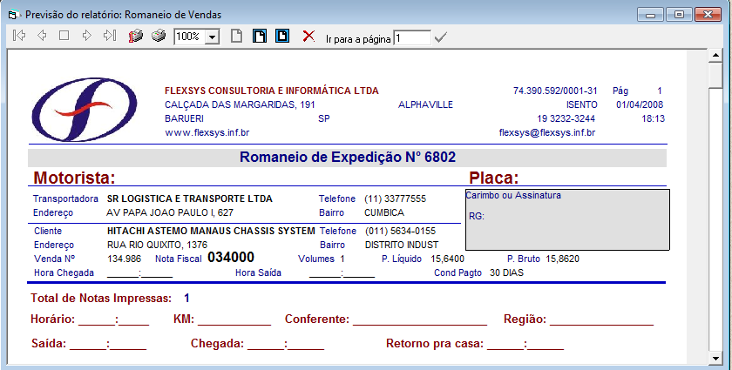Select the second blue-framed page view icon
This screenshot has height=370, width=732.
pos(282,36)
